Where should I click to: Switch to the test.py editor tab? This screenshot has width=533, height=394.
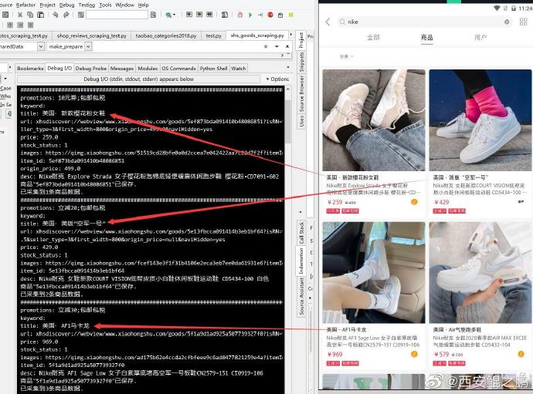click(213, 35)
